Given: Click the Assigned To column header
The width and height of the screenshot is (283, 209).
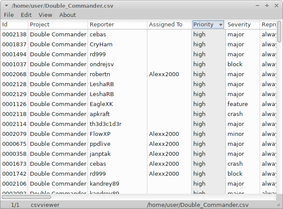Looking at the screenshot, I should (x=169, y=25).
